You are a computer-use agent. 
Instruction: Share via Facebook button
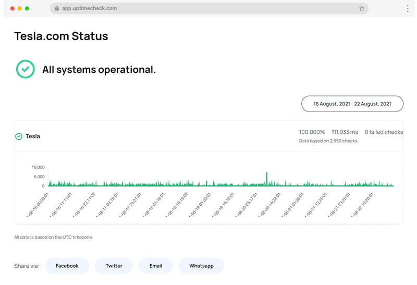[x=67, y=266]
